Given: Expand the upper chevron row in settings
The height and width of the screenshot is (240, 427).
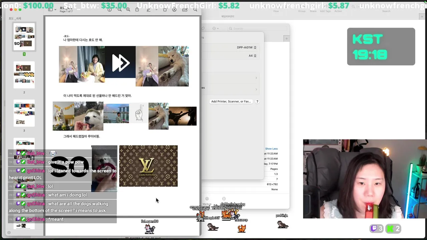Looking at the screenshot, I should pyautogui.click(x=256, y=78).
